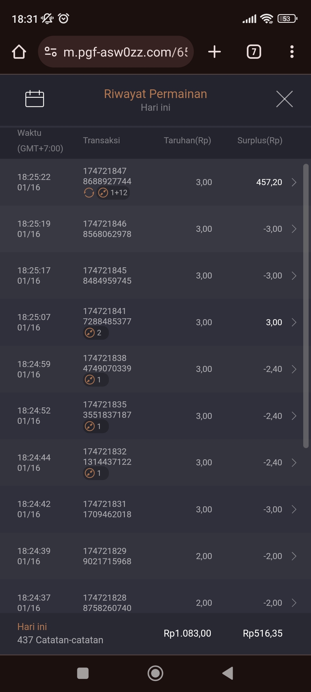Click the history list scrollbar
The width and height of the screenshot is (311, 692).
tap(306, 306)
